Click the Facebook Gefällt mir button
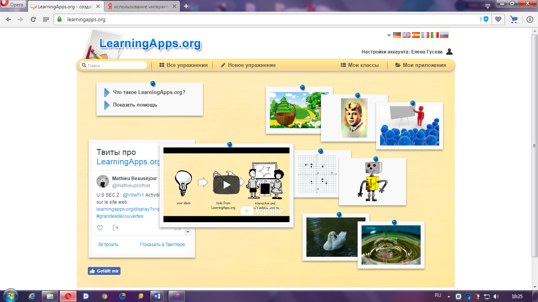 (x=104, y=271)
